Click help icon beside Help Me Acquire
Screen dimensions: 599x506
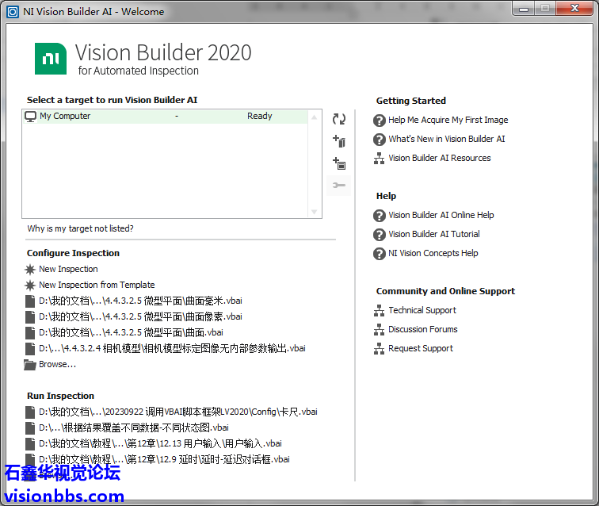click(x=379, y=121)
